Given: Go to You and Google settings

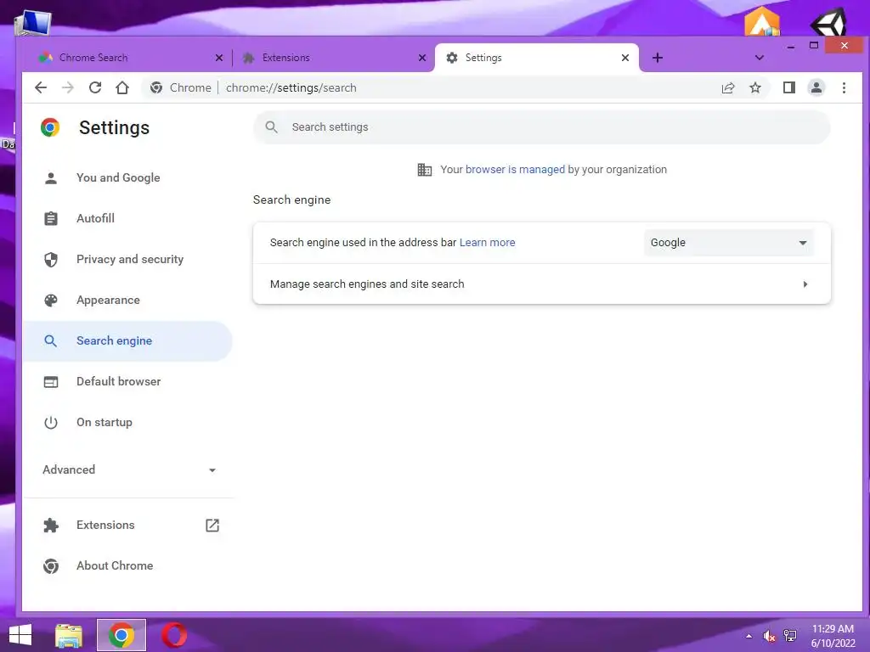Looking at the screenshot, I should pyautogui.click(x=127, y=177).
